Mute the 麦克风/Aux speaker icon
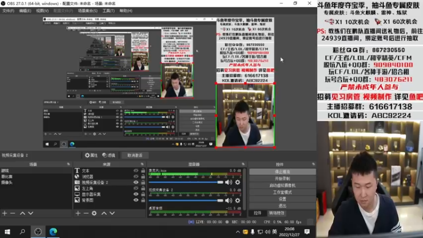Viewport: 423px width, 238px height. coord(228,182)
